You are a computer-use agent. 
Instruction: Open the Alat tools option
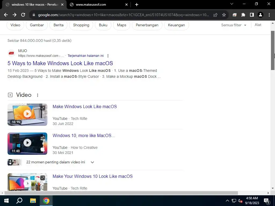point(258,25)
